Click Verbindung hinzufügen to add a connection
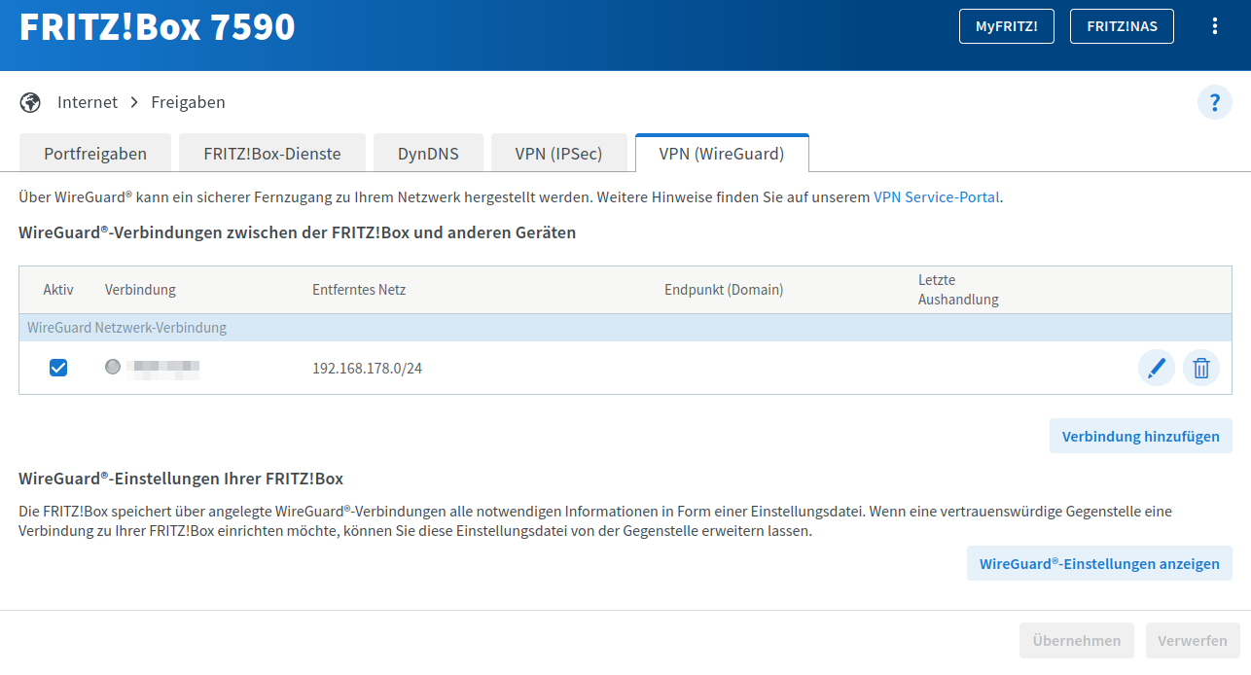 [x=1140, y=436]
